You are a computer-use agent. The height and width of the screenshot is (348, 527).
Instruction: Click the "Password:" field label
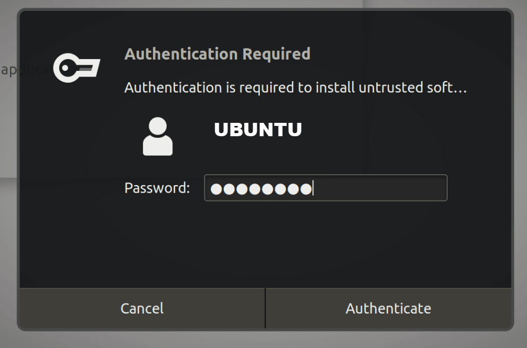point(157,188)
